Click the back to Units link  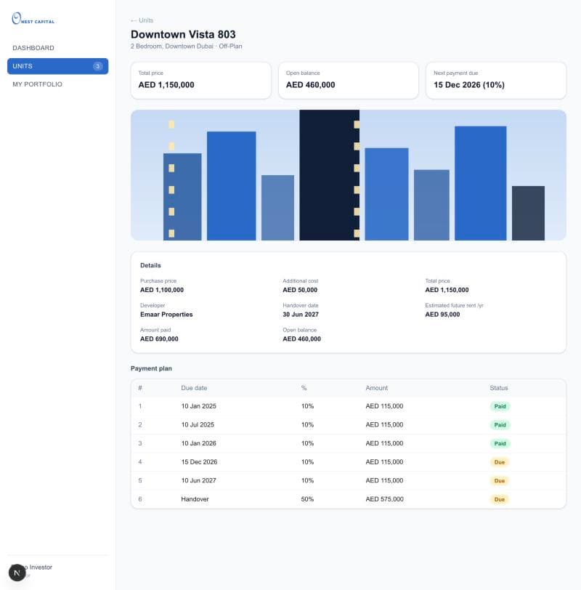[x=142, y=20]
